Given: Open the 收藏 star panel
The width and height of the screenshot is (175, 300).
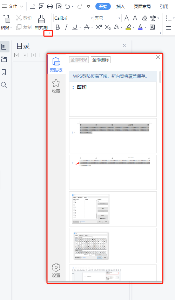Looking at the screenshot, I should pyautogui.click(x=56, y=86).
